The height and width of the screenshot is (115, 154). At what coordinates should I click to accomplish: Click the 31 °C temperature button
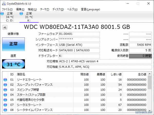pyautogui.click(x=13, y=64)
